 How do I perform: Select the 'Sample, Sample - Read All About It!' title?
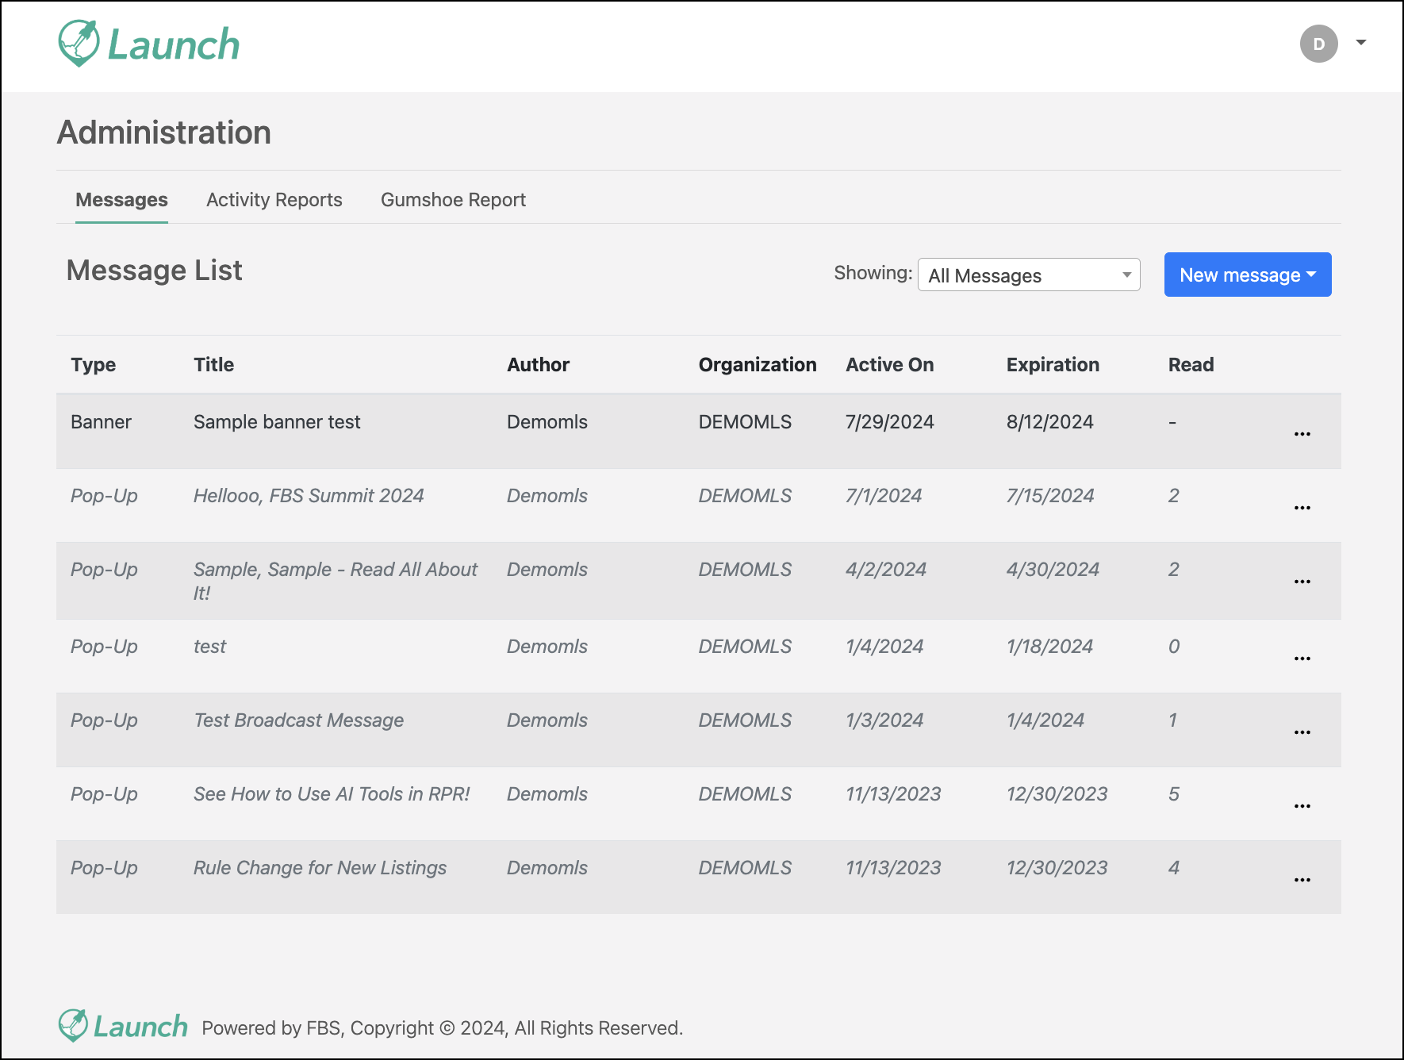point(336,582)
